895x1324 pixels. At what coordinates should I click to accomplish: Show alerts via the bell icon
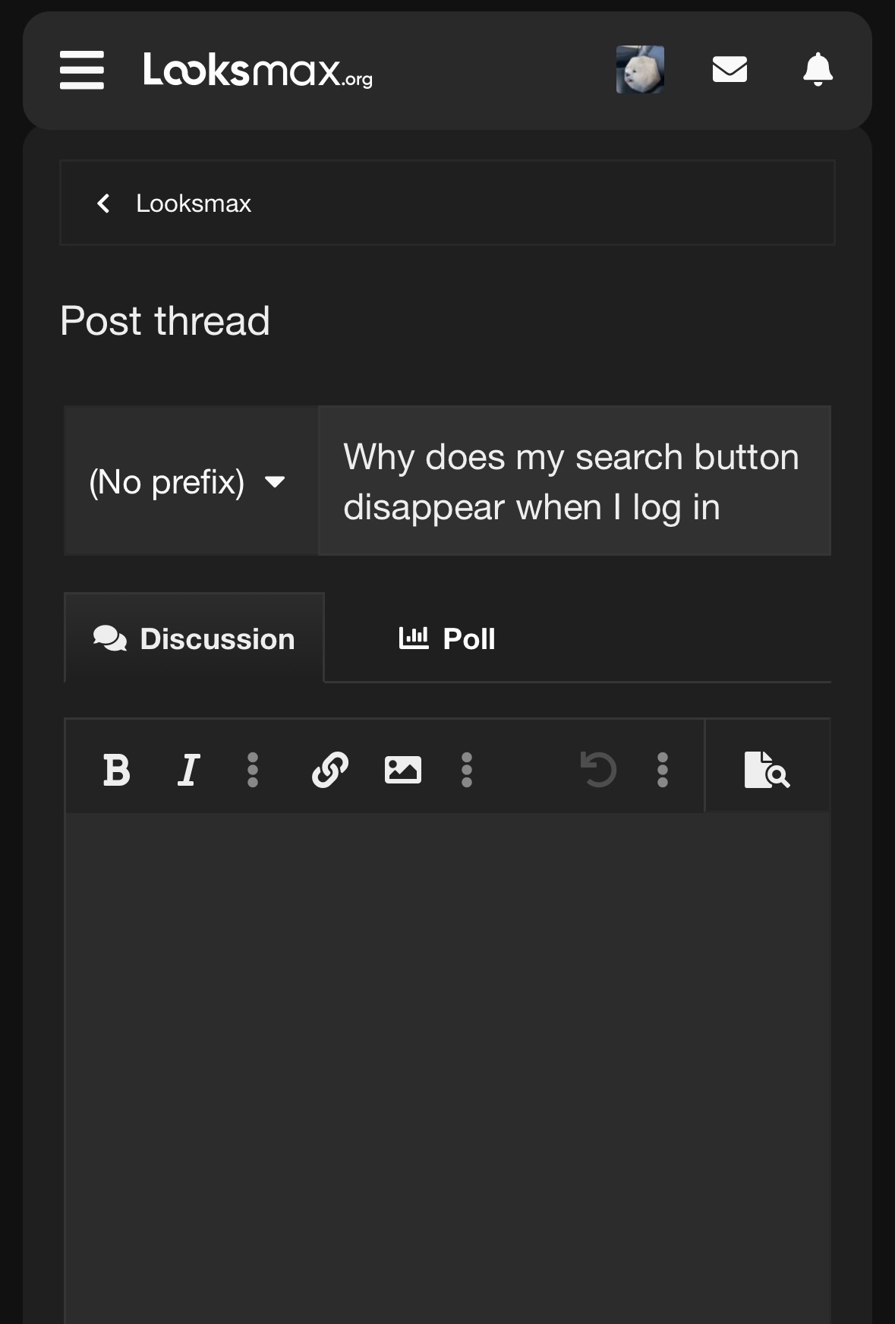click(x=818, y=70)
